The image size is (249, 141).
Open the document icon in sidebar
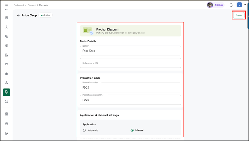click(7, 55)
